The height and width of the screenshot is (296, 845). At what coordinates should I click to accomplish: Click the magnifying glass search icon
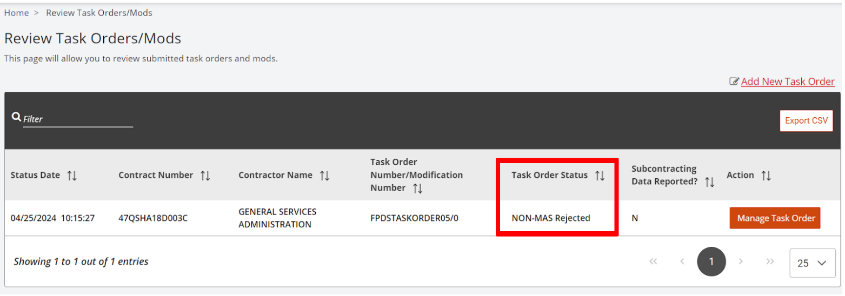pyautogui.click(x=16, y=117)
